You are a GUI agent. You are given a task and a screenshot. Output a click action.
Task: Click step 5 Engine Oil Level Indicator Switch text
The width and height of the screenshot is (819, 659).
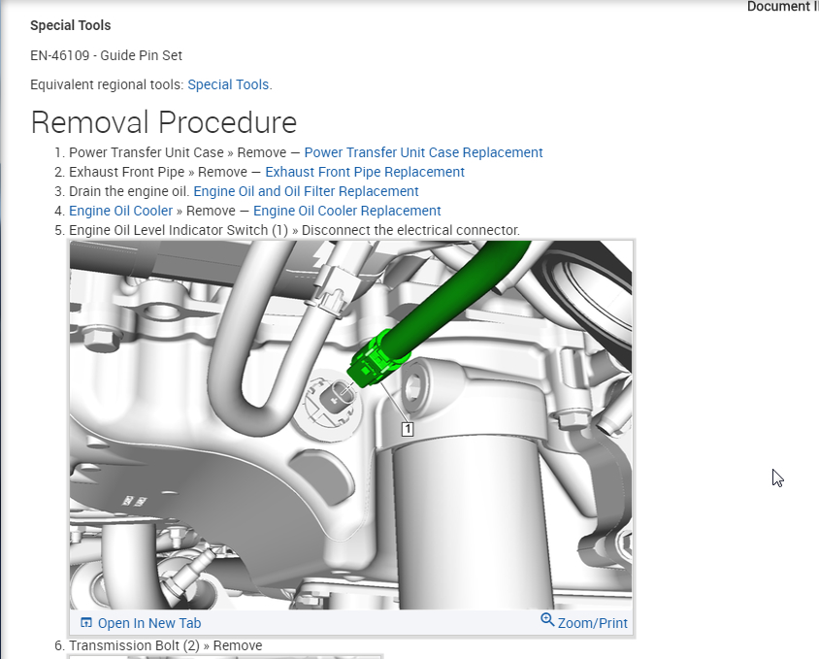[x=295, y=230]
